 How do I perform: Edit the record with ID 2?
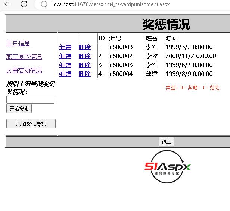pos(65,56)
